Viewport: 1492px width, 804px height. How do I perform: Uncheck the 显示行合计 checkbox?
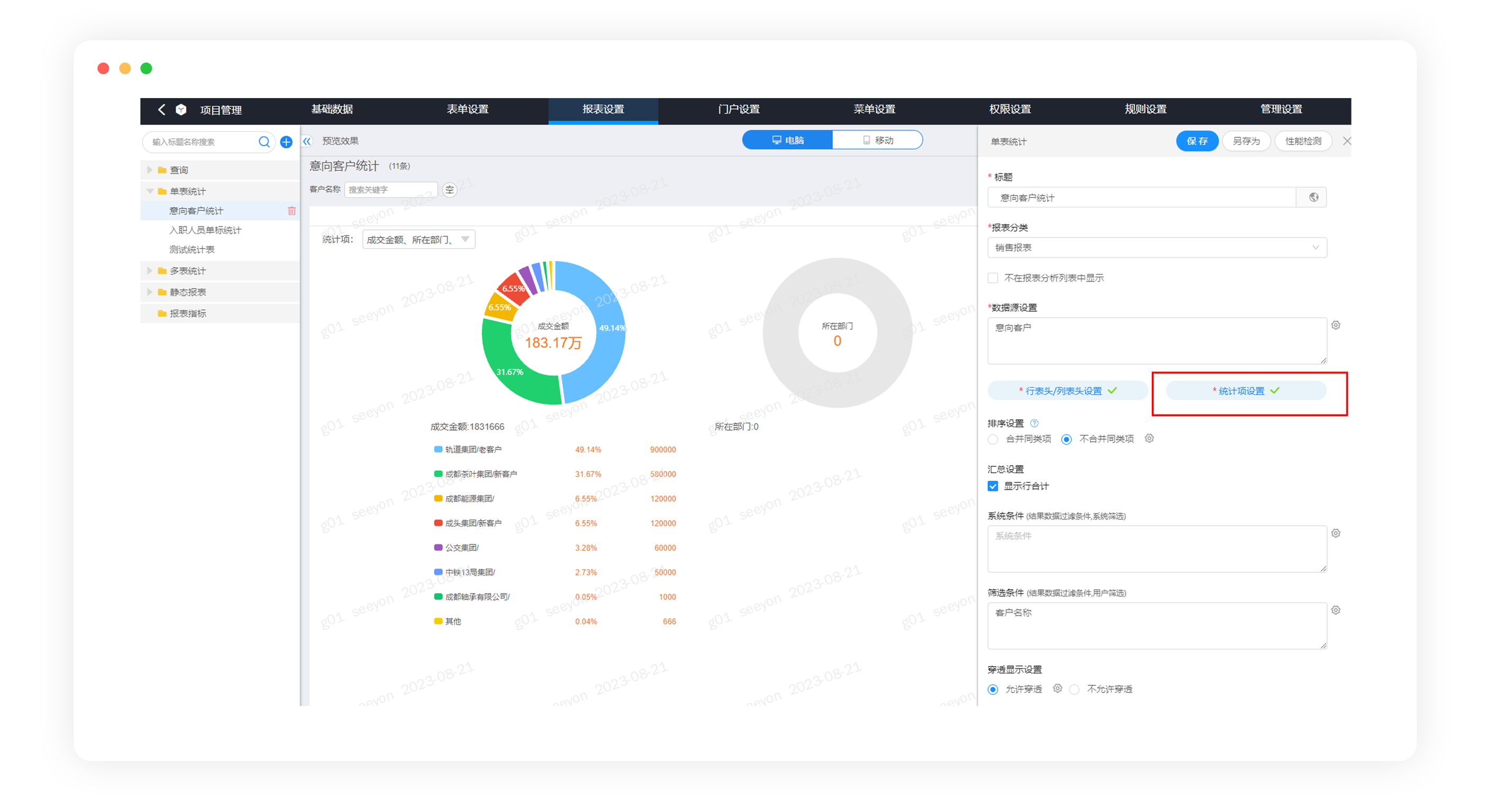click(993, 487)
